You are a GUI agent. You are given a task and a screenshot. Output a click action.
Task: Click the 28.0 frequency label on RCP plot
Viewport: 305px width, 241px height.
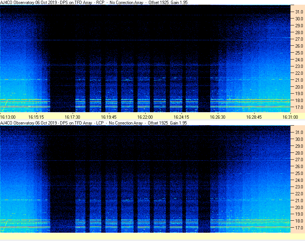tap(299, 32)
